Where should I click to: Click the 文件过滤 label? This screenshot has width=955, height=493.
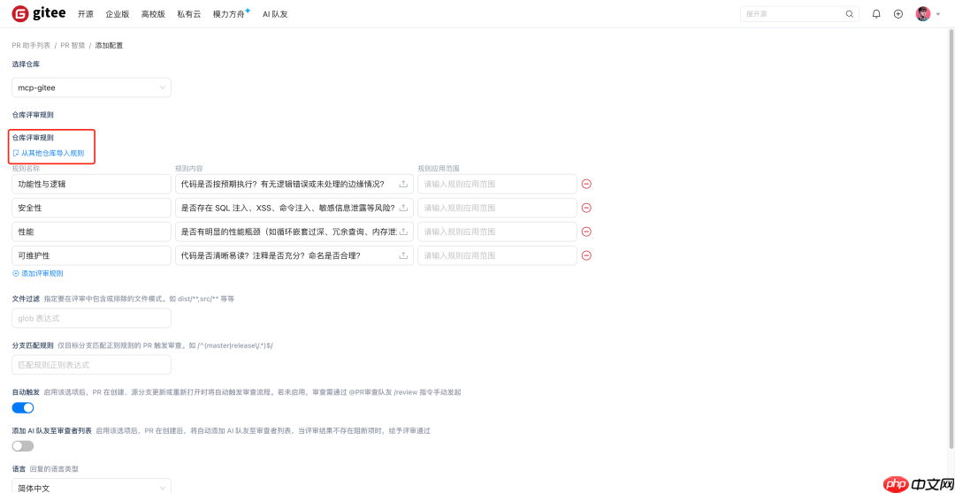click(x=27, y=299)
